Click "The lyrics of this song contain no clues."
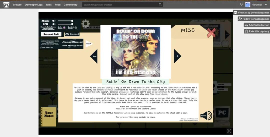This screenshot has width=270, height=137. [135, 117]
